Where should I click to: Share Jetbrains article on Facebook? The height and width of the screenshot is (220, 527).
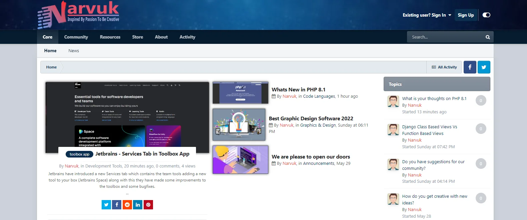[117, 205]
